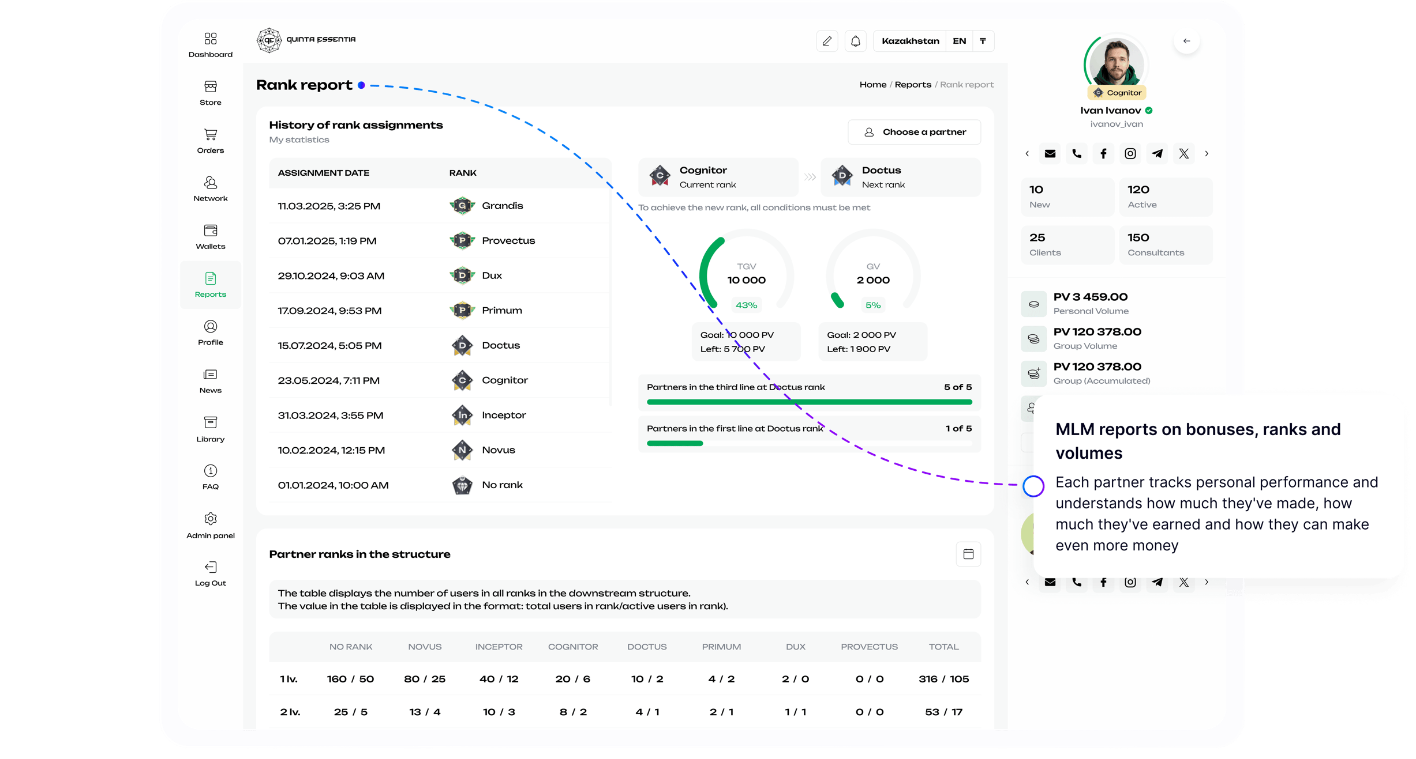Click the email icon under Ivan Ivanov
1416x759 pixels.
pos(1050,154)
